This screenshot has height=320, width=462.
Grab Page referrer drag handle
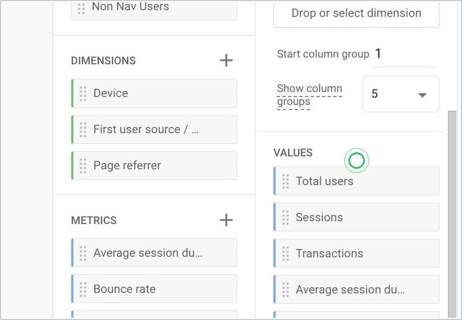click(83, 165)
